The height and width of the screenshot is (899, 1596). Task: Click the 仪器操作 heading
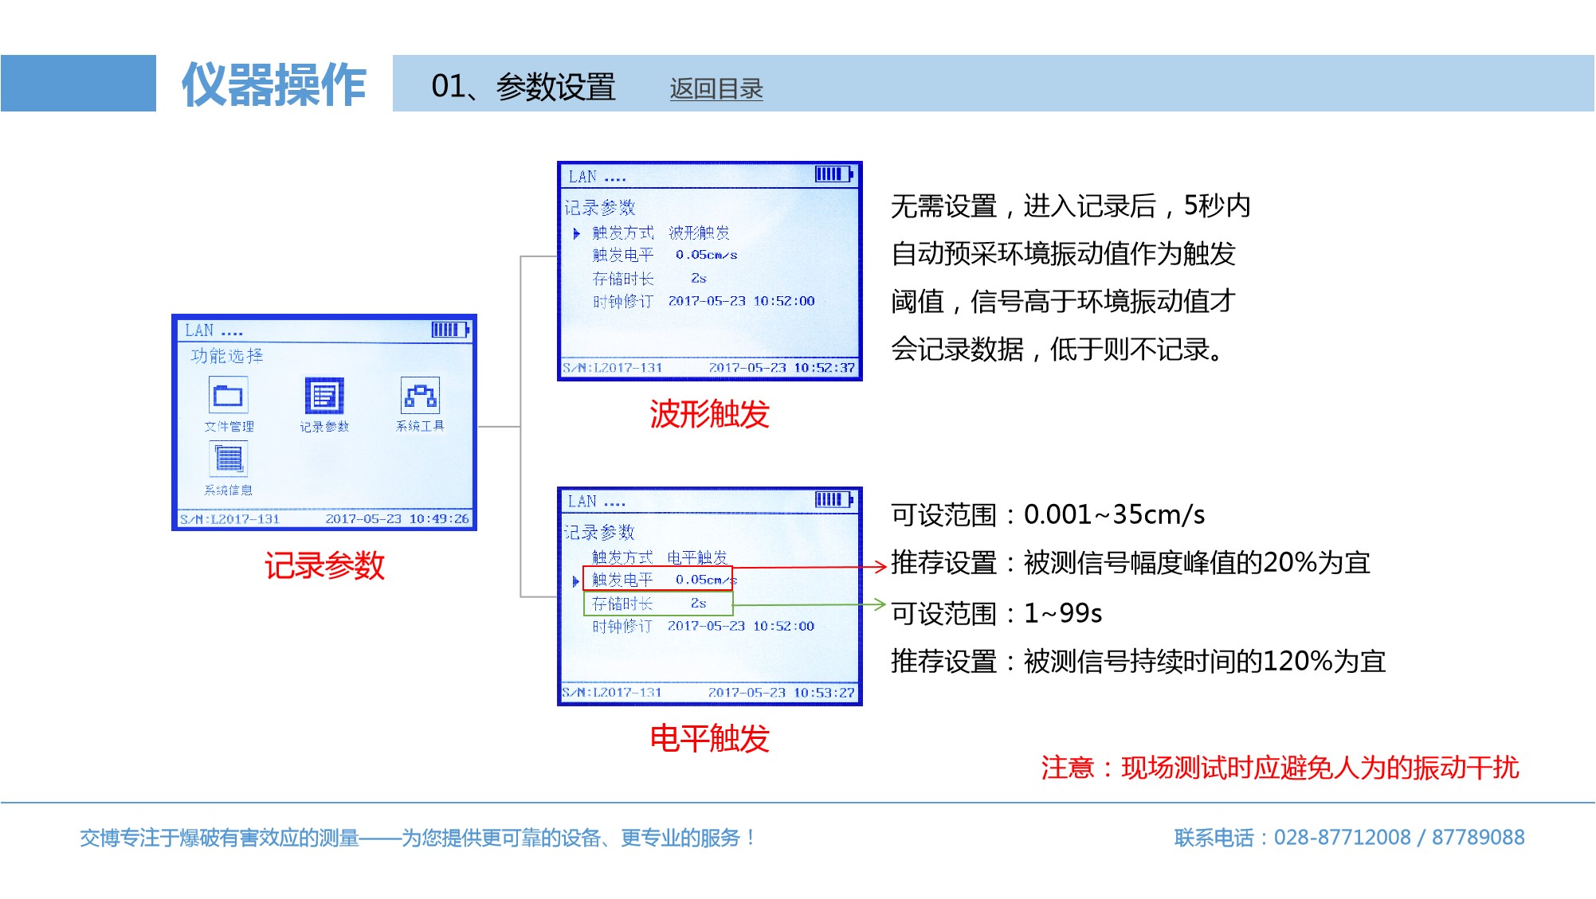click(x=273, y=84)
